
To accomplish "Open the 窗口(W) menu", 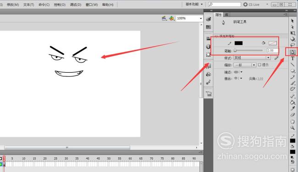I will click(92, 5).
